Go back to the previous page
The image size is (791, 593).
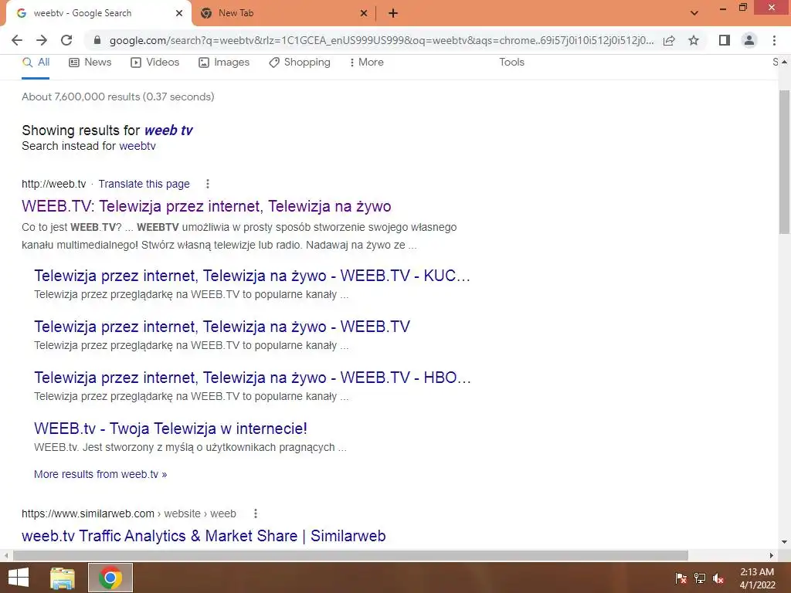(17, 40)
